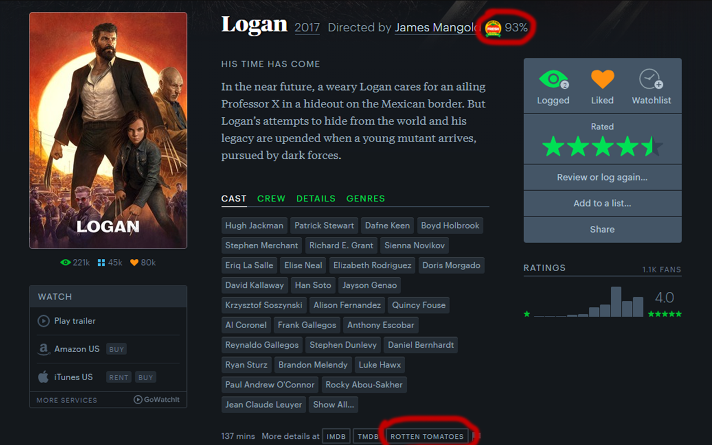Select cast member Alison Fernandez
712x445 pixels.
(347, 305)
